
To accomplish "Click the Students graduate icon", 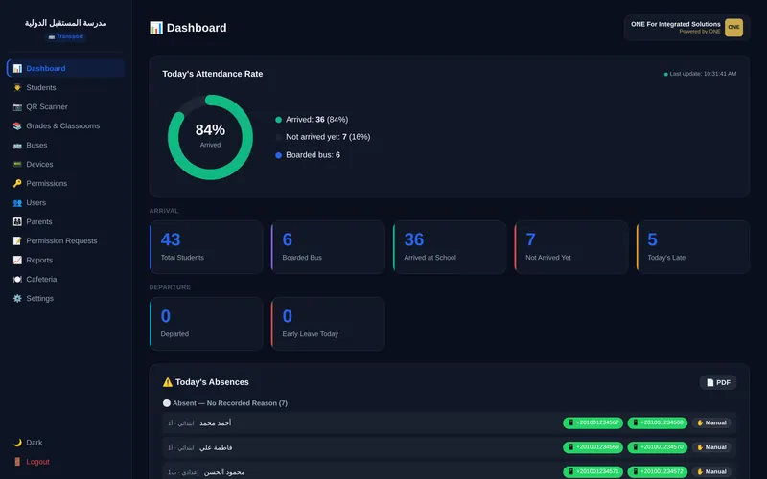I will click(x=17, y=87).
